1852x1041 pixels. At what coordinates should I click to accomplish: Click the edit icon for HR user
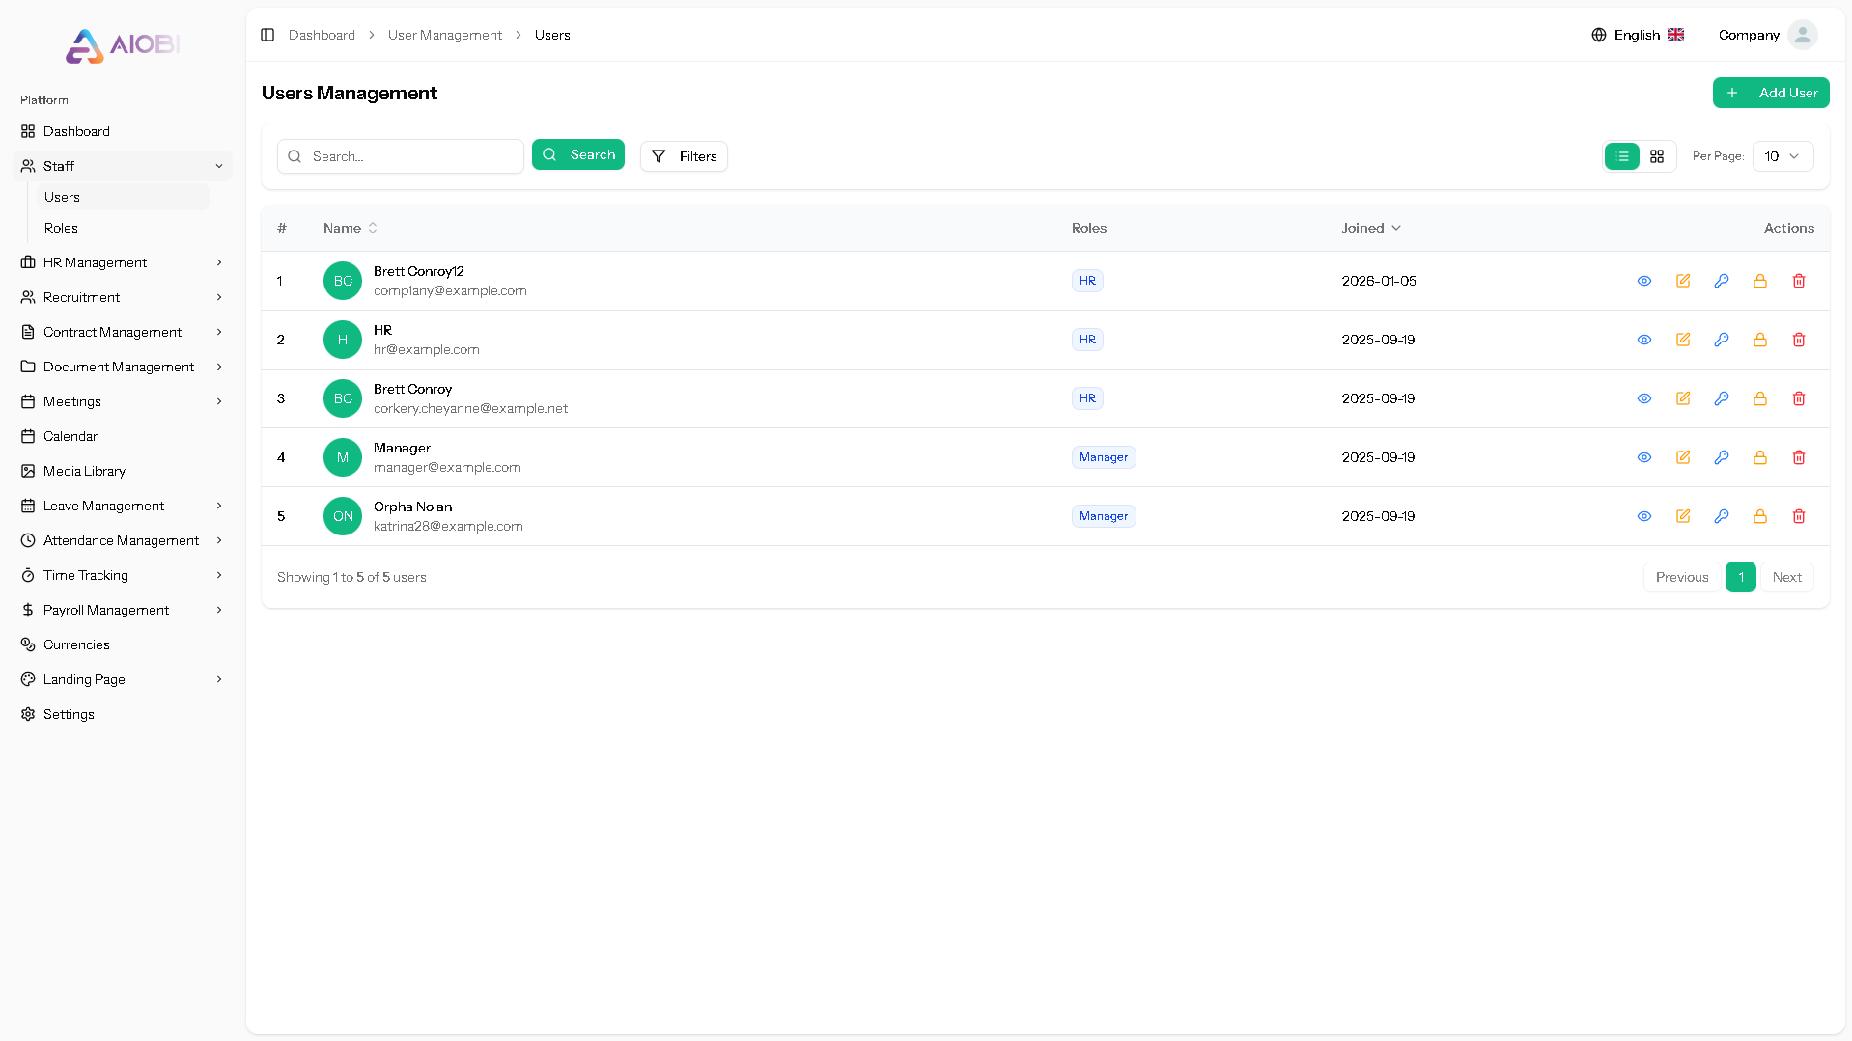[1683, 340]
